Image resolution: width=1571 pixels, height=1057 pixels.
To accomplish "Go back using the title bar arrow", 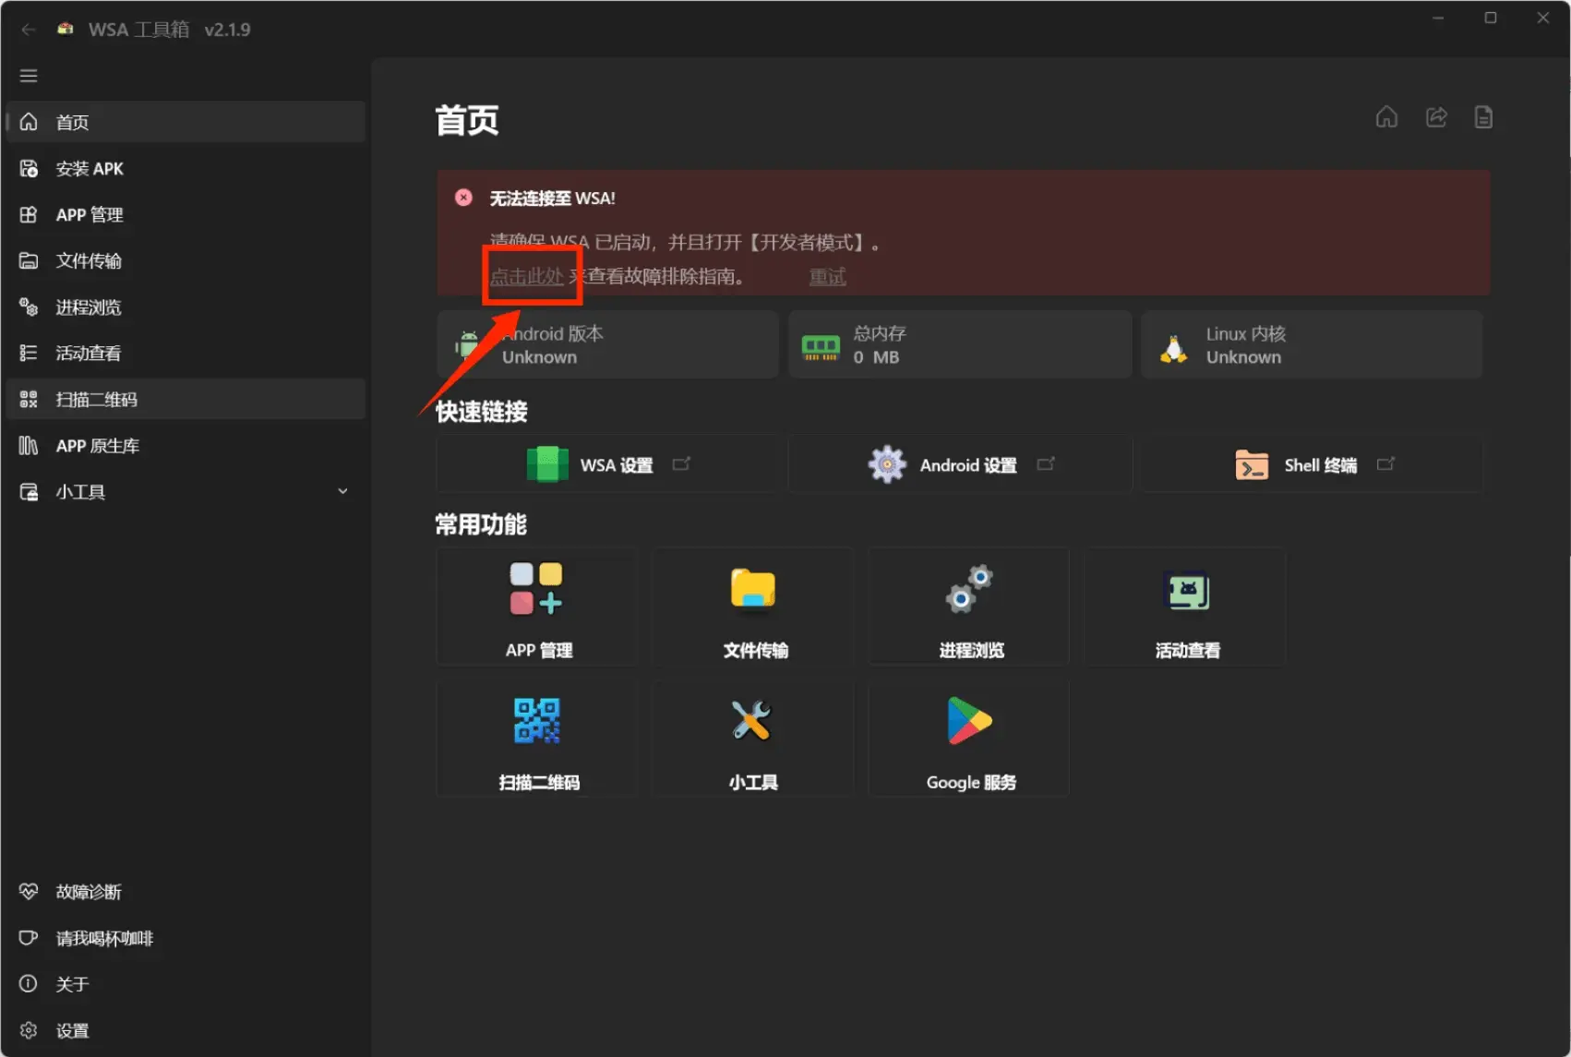I will coord(29,30).
